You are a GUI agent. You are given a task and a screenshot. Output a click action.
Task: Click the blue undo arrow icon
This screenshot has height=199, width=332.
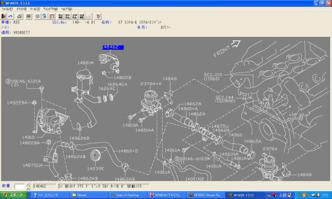[x=10, y=16]
